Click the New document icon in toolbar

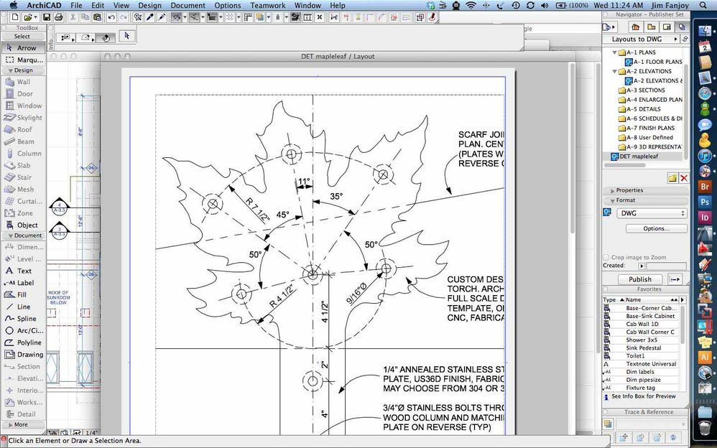pos(14,17)
